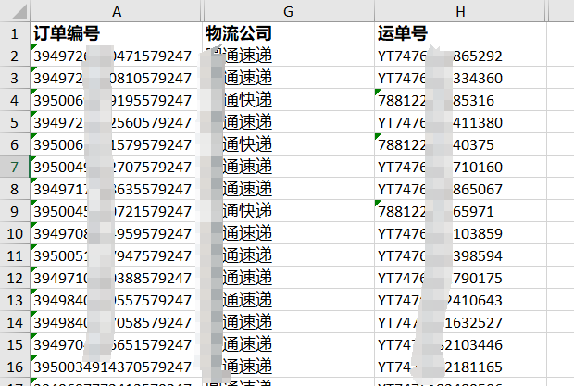This screenshot has width=574, height=386.
Task: Select order cell ending 635579247
Action: pos(116,189)
